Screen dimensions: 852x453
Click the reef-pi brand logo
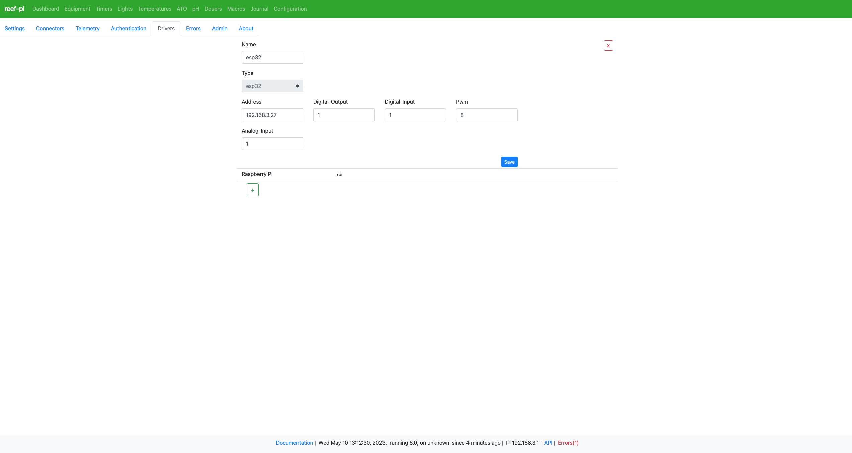click(14, 9)
